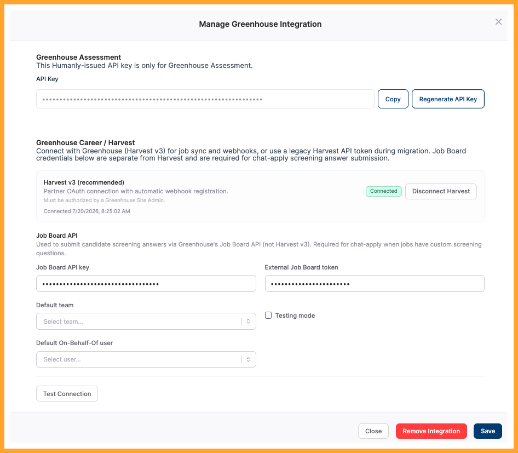Click 'Must be authorized by a Greenhouse Site Admin' note
The image size is (518, 453).
click(x=105, y=200)
